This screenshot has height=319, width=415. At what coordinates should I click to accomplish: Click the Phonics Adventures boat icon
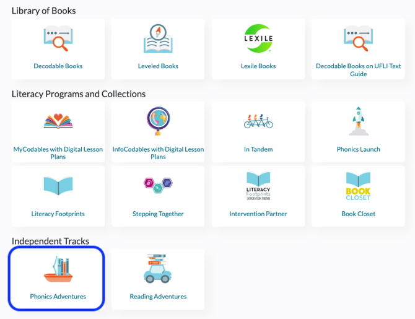58,268
